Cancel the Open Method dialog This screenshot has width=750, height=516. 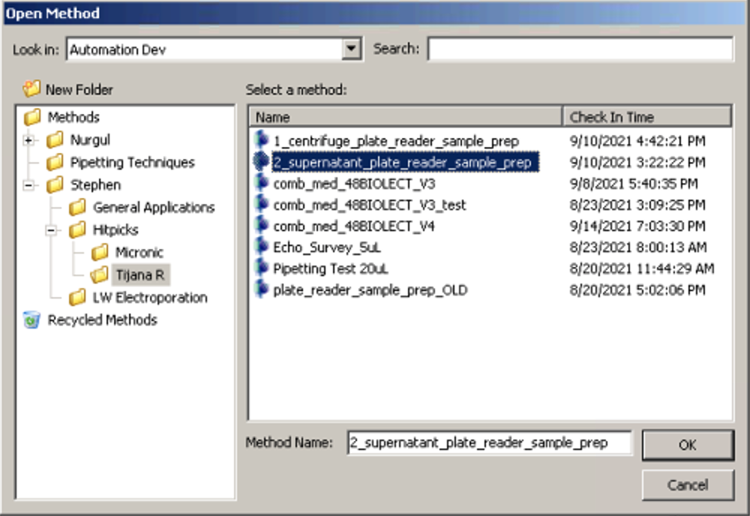point(687,485)
